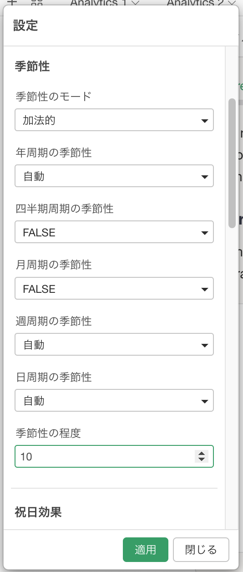
Task: Focus the 季節性の程度 field showing 10
Action: point(114,456)
